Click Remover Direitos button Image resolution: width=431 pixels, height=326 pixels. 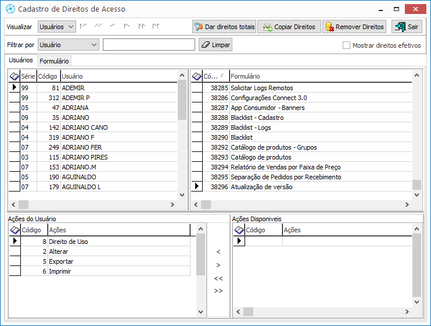[354, 27]
